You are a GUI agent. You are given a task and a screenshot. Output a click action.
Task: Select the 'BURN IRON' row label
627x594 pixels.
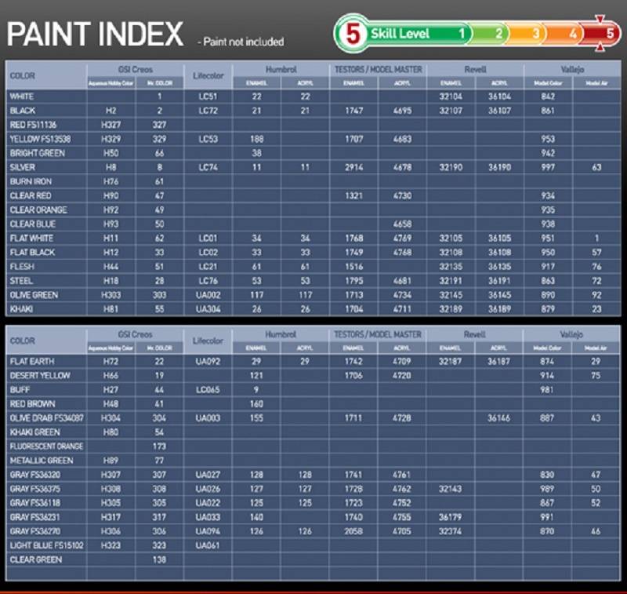coord(31,182)
